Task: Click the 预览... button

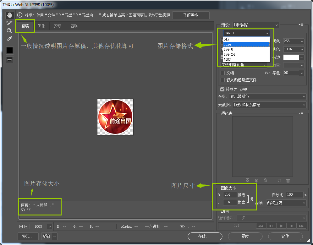Action: point(28,237)
